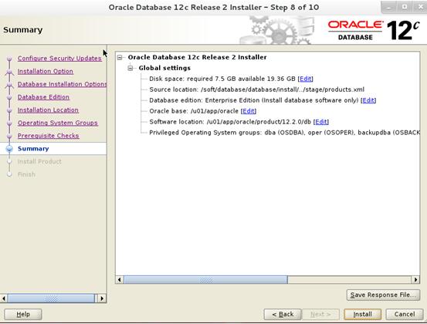This screenshot has width=427, height=324.
Task: Click sidebar scroll right arrow
Action: point(102,299)
